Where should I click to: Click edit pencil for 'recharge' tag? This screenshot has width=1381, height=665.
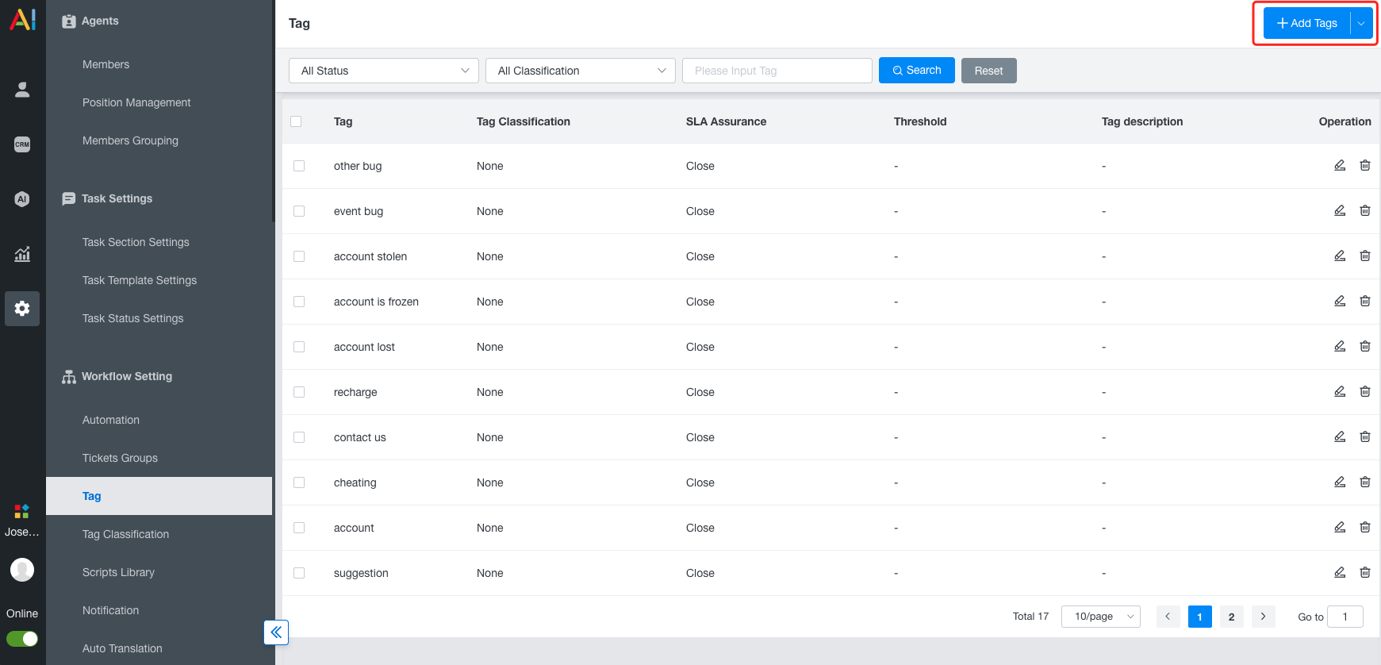[x=1339, y=391]
